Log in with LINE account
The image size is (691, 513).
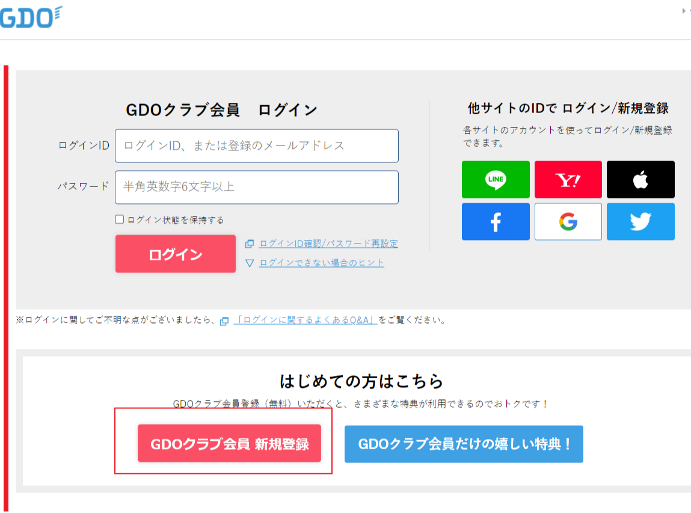pos(496,179)
